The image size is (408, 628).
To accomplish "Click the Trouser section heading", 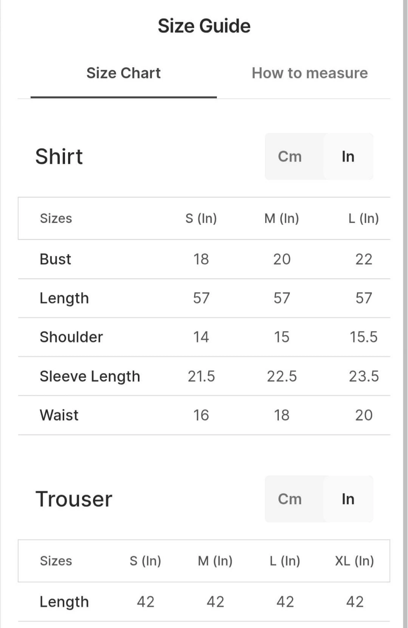I will pyautogui.click(x=74, y=499).
